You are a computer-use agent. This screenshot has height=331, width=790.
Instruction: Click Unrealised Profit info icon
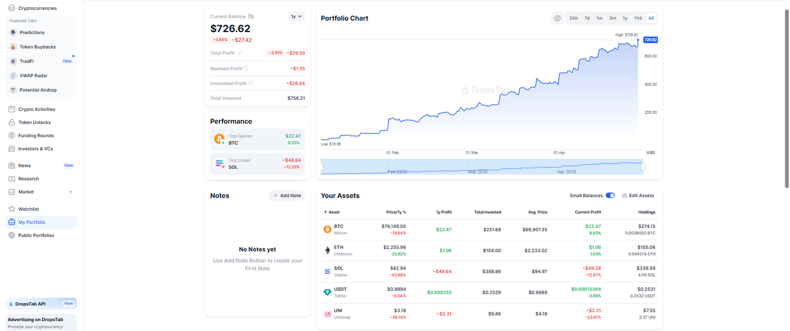coord(251,83)
